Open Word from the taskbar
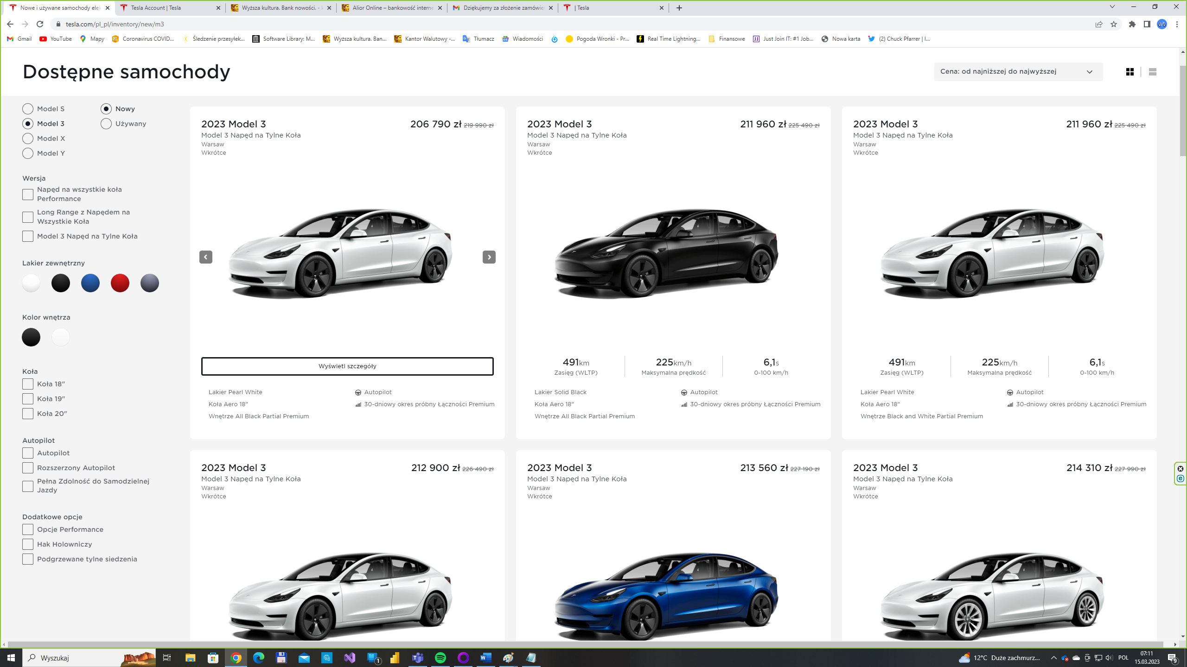 485,658
